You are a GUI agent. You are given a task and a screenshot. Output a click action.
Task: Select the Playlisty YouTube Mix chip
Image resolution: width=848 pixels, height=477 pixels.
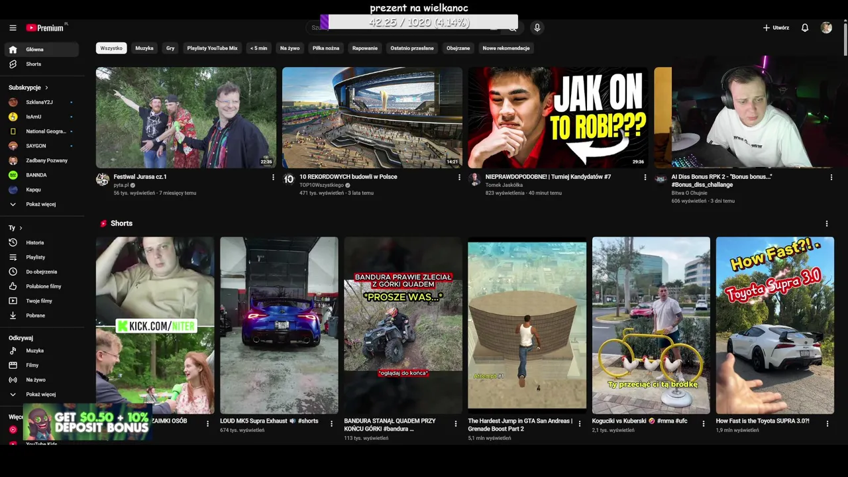(x=212, y=48)
